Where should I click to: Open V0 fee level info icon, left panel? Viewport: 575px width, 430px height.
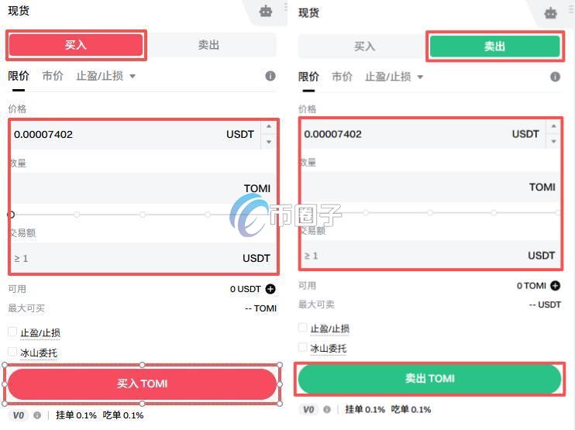click(x=37, y=415)
